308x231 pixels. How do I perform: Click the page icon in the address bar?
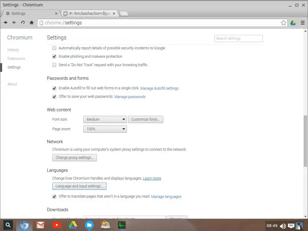pos(41,23)
